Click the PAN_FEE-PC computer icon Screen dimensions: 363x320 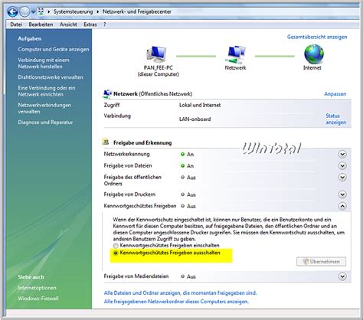point(156,54)
